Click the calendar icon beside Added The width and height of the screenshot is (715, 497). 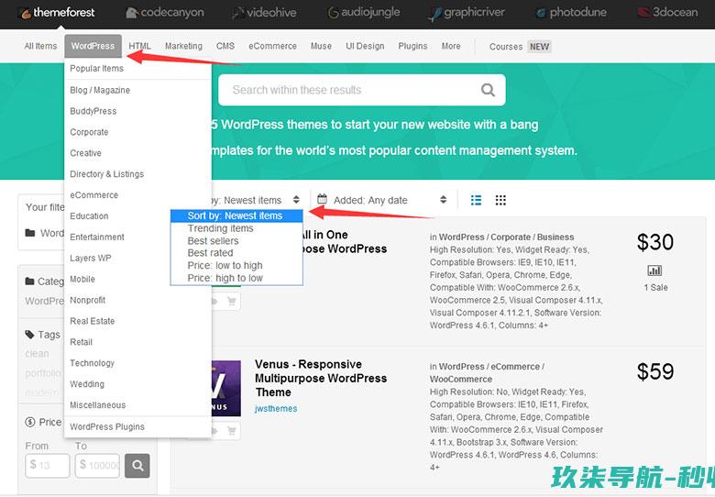coord(322,199)
